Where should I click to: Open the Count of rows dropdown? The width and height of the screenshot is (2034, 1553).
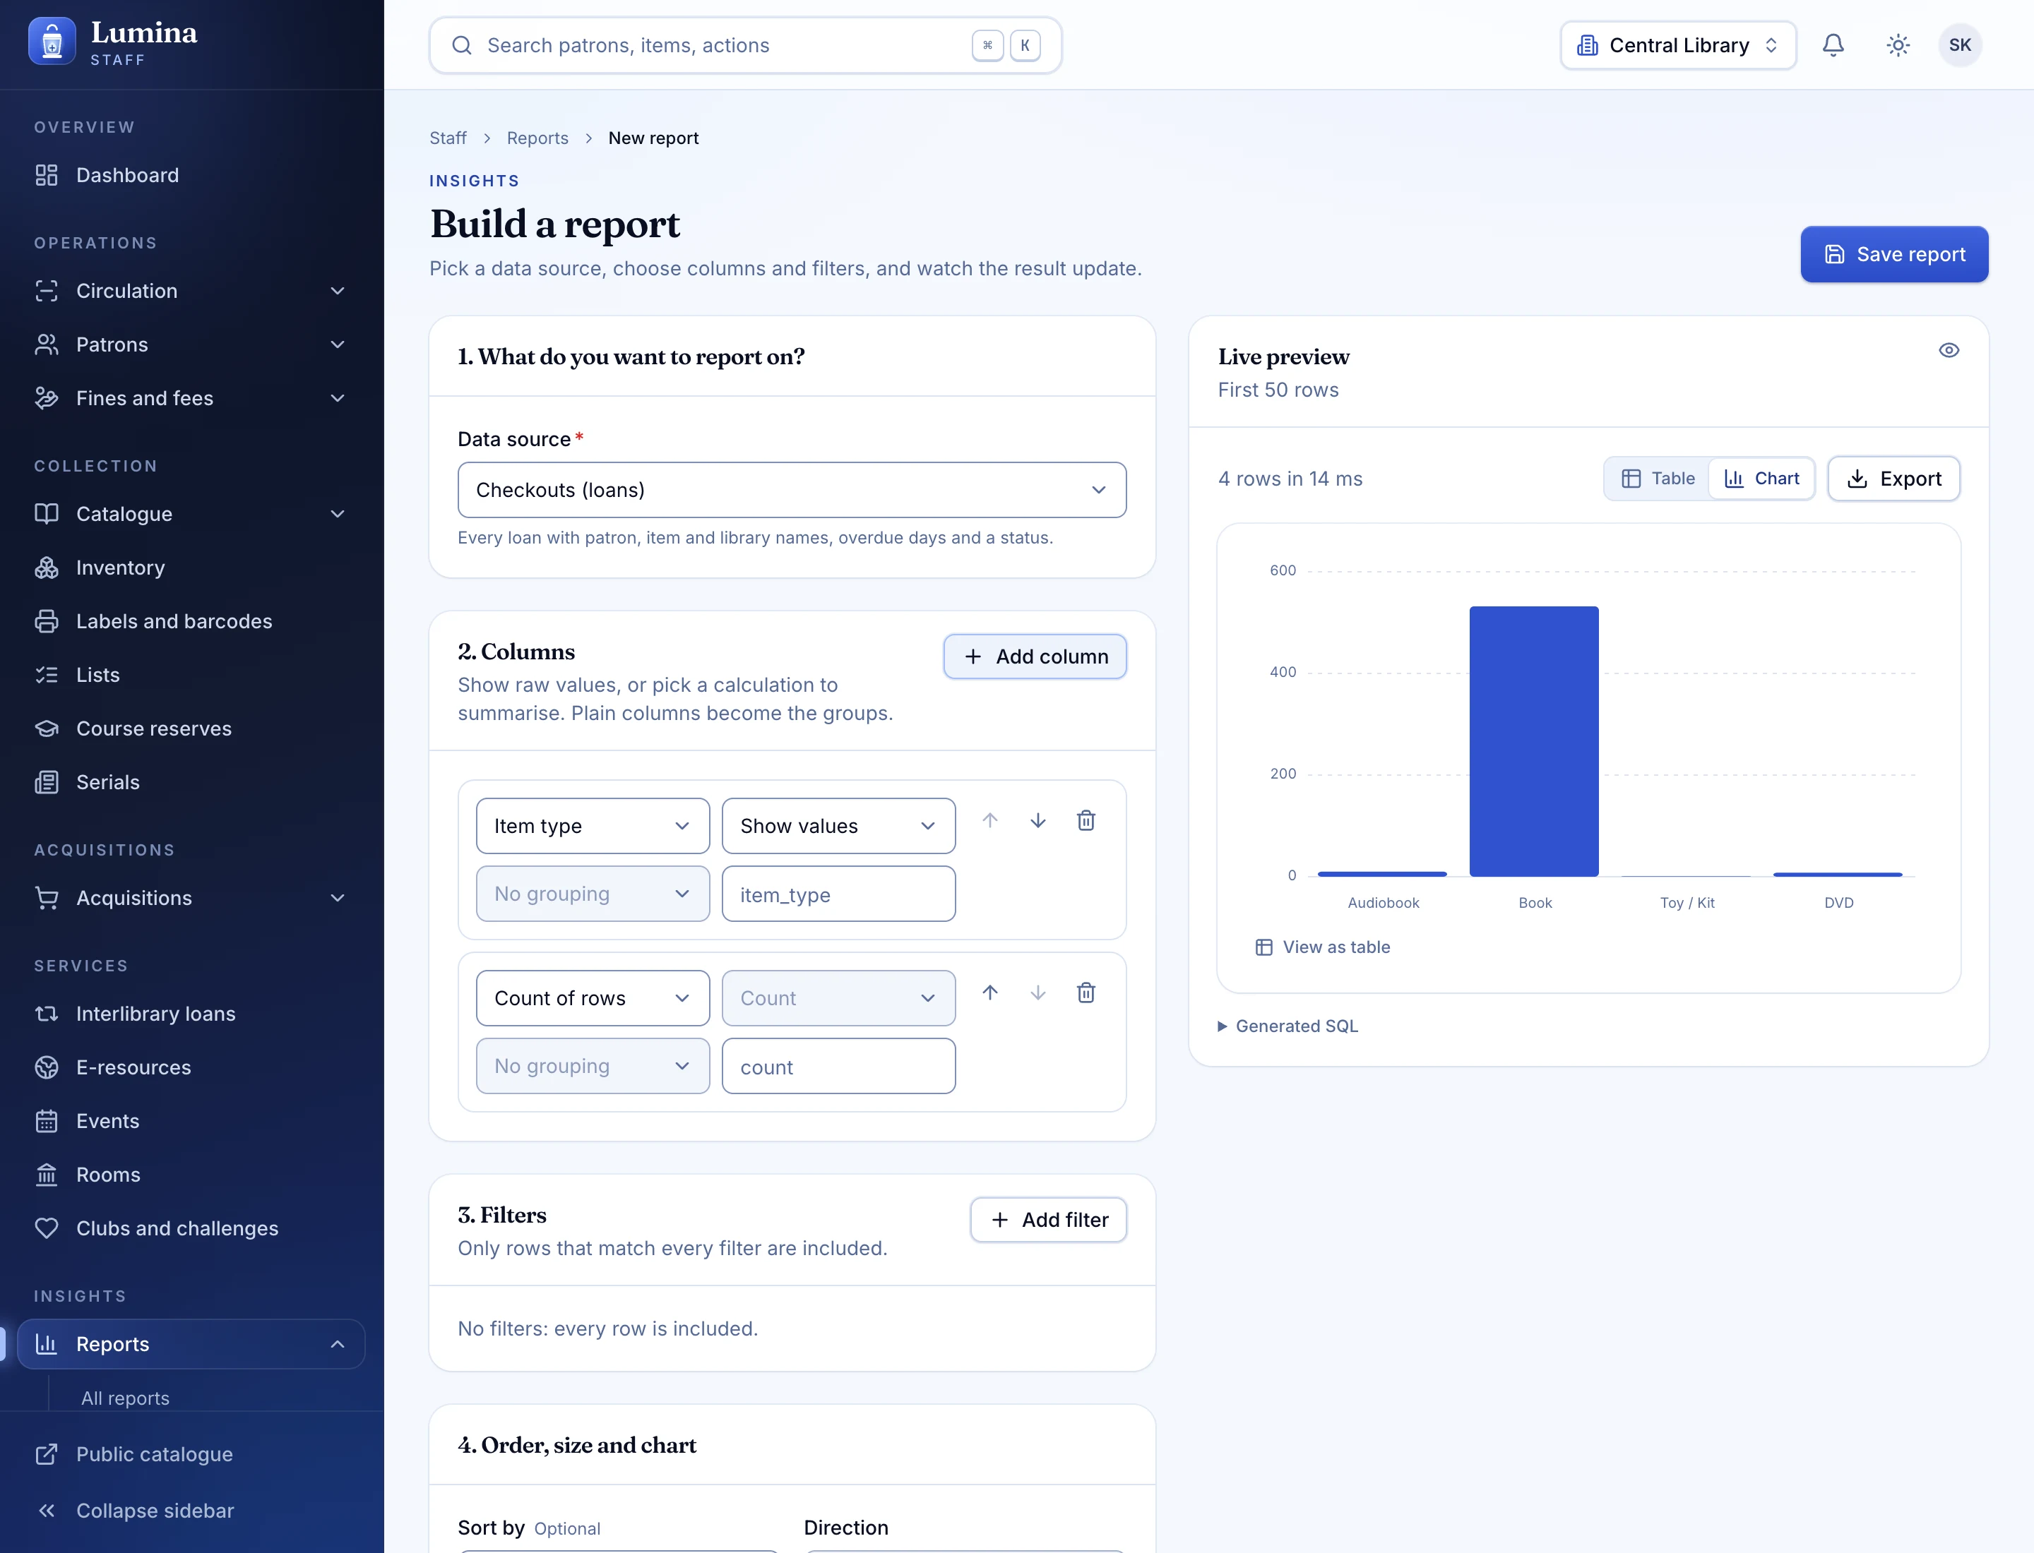592,998
